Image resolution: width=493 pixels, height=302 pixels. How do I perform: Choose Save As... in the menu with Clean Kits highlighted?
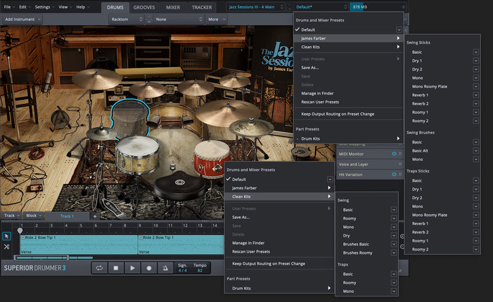[241, 217]
